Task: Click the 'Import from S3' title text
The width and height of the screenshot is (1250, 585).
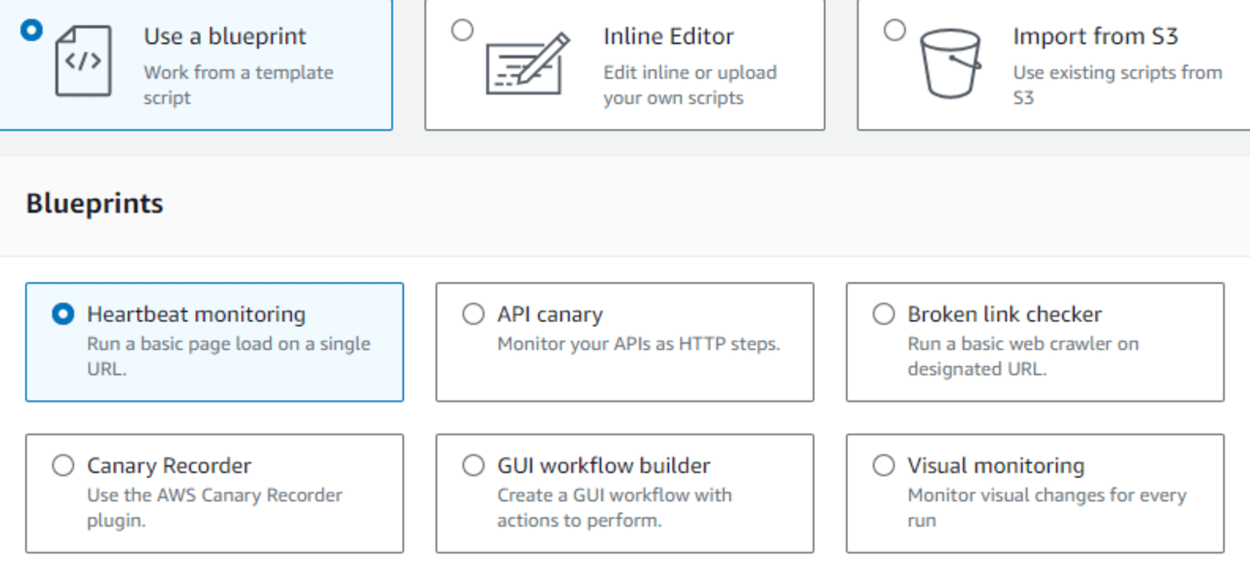Action: (1096, 36)
